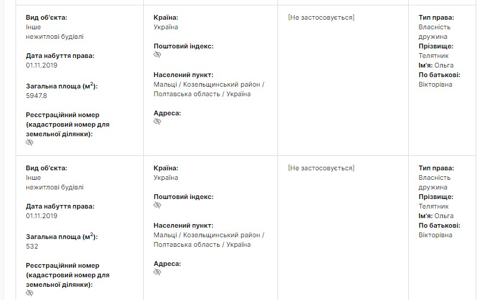This screenshot has width=487, height=300.
Task: Click surname Телятник in the 532 entry
Action: [433, 206]
